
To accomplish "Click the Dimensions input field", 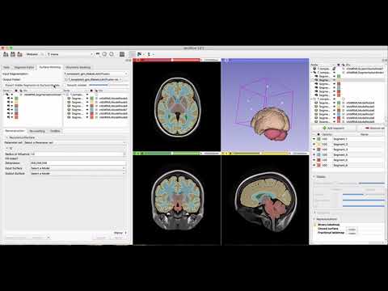I will point(78,163).
